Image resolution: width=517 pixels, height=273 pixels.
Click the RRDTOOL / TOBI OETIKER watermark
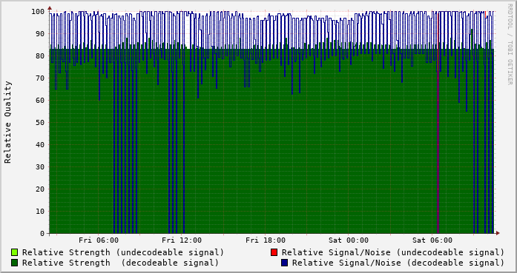(510, 44)
